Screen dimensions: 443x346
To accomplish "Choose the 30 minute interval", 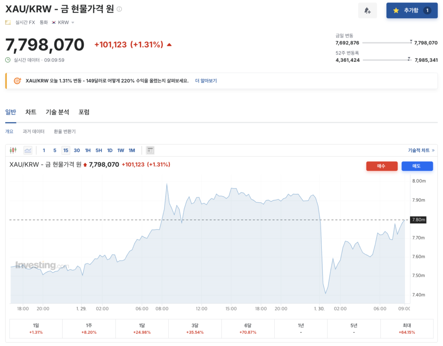I will click(77, 151).
